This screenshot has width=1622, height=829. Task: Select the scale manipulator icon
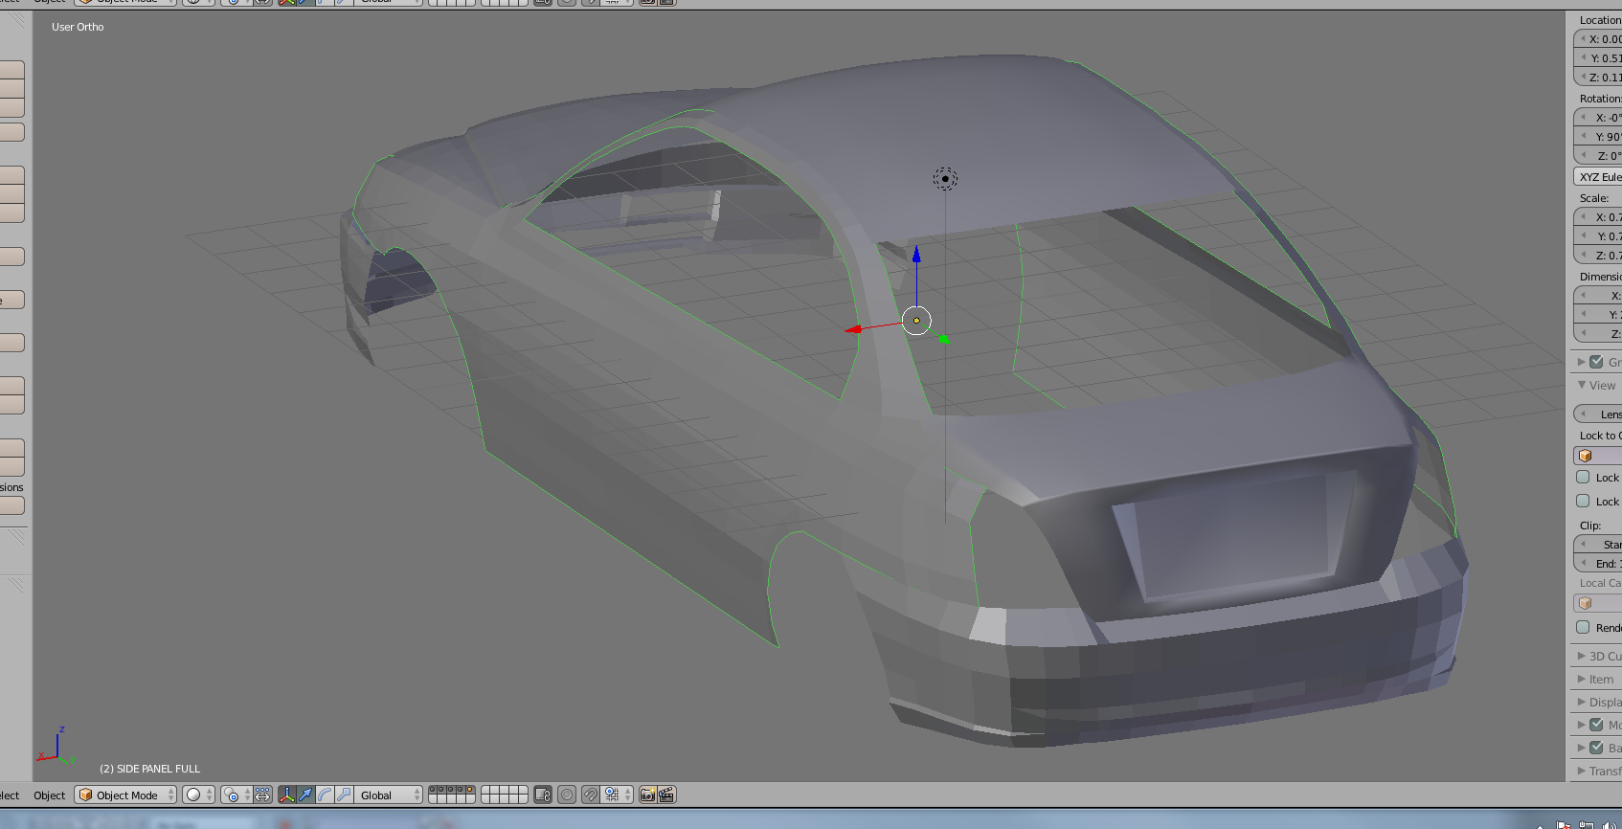click(344, 795)
